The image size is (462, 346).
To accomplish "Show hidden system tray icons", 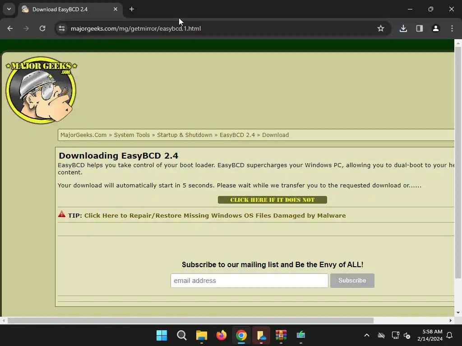I will coord(367,335).
